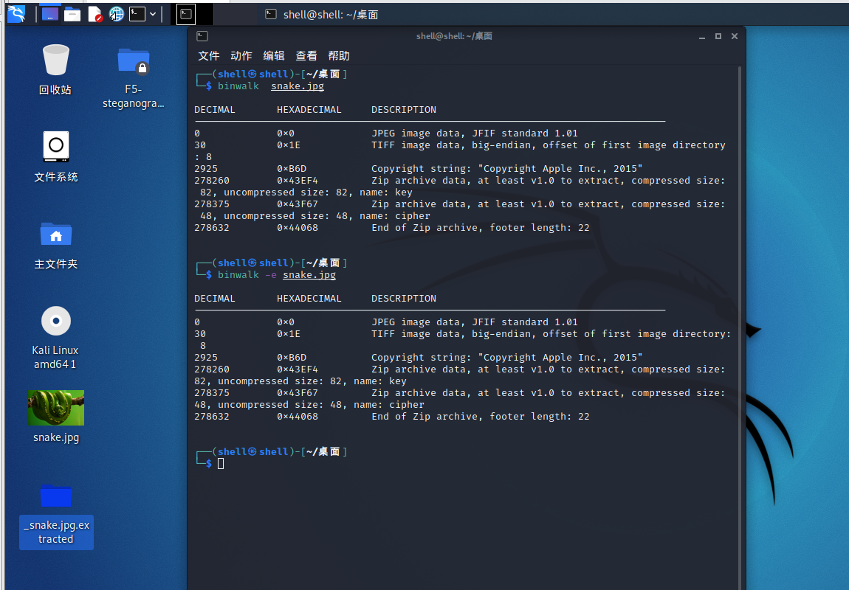Click the first Copyright Apple Inc. string
Image resolution: width=849 pixels, height=590 pixels.
point(506,169)
